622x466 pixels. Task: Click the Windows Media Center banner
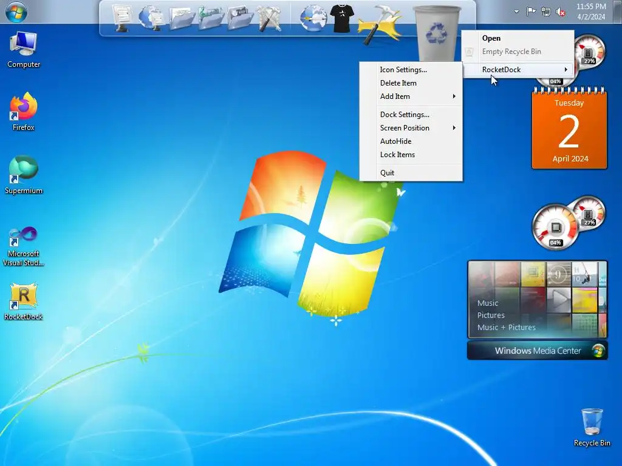(x=538, y=351)
